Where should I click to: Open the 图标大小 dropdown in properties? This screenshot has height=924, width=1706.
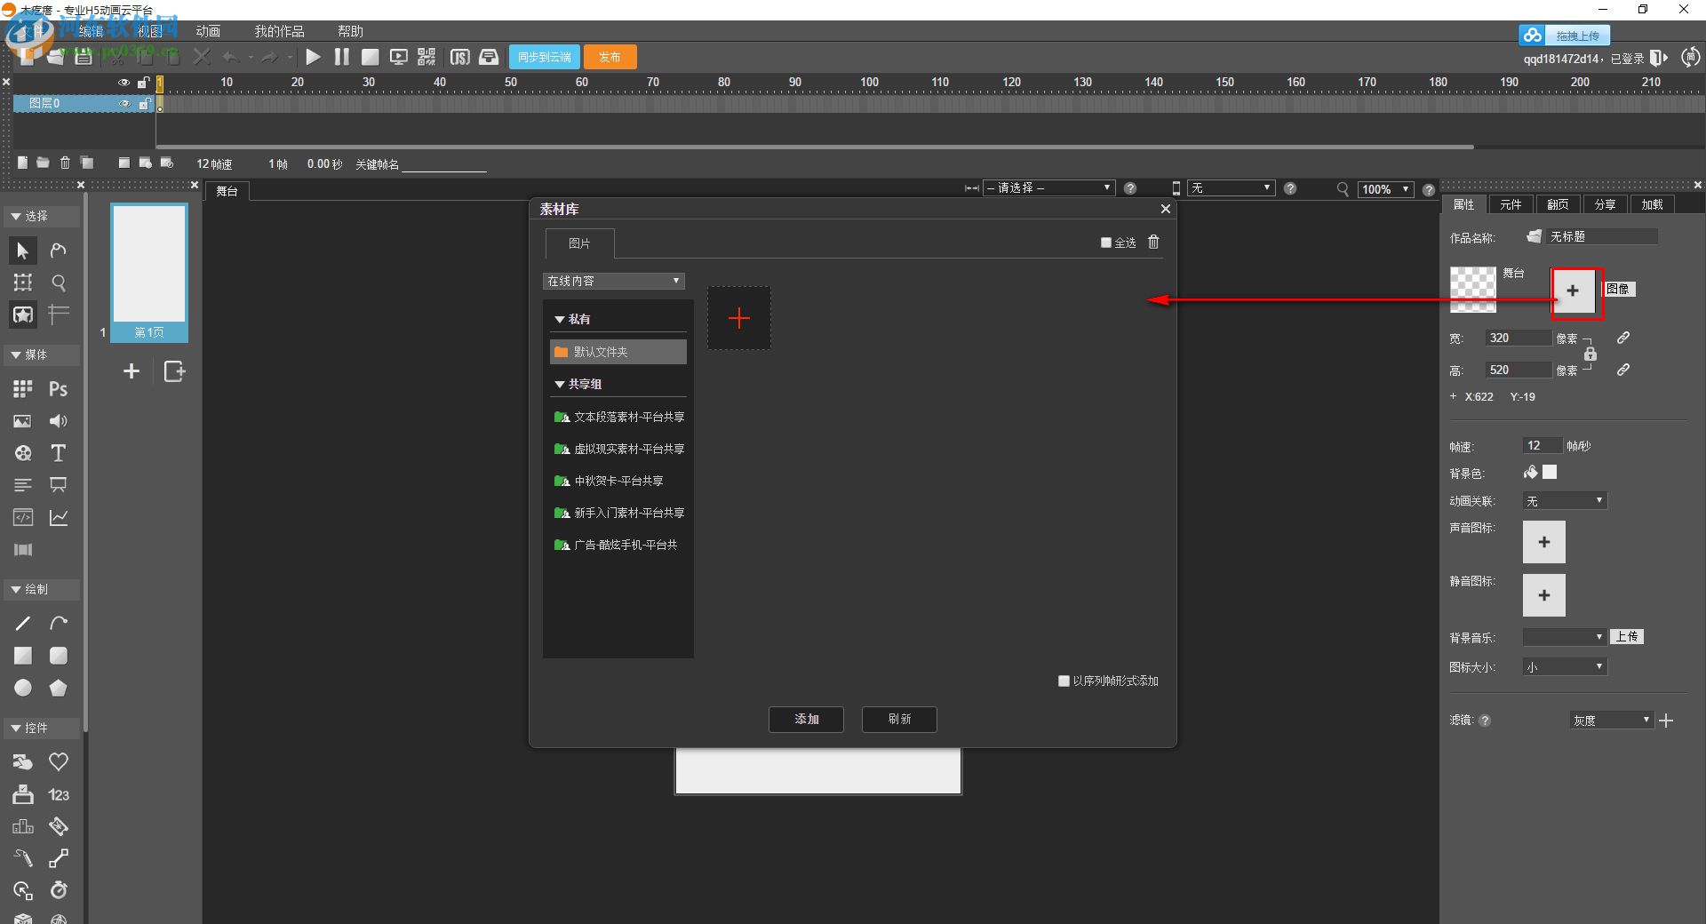(x=1563, y=666)
